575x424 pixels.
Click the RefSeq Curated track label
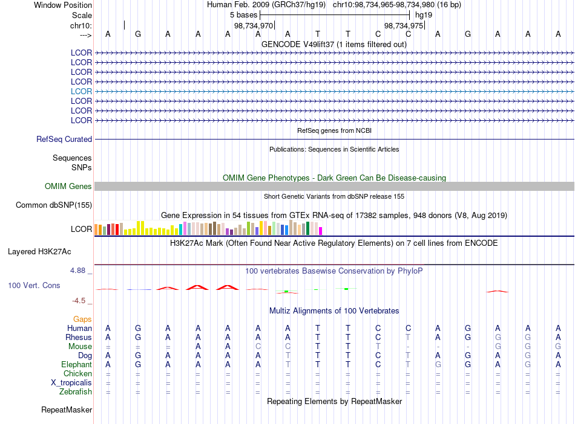click(x=64, y=140)
